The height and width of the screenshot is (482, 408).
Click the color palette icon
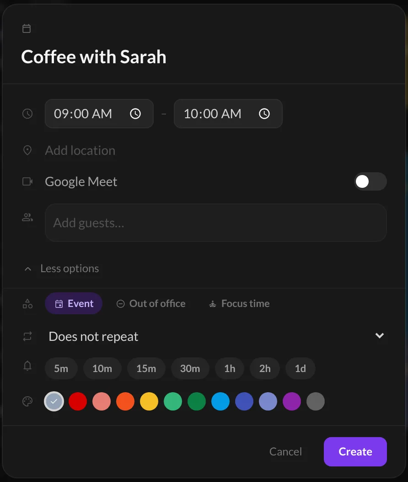click(27, 401)
